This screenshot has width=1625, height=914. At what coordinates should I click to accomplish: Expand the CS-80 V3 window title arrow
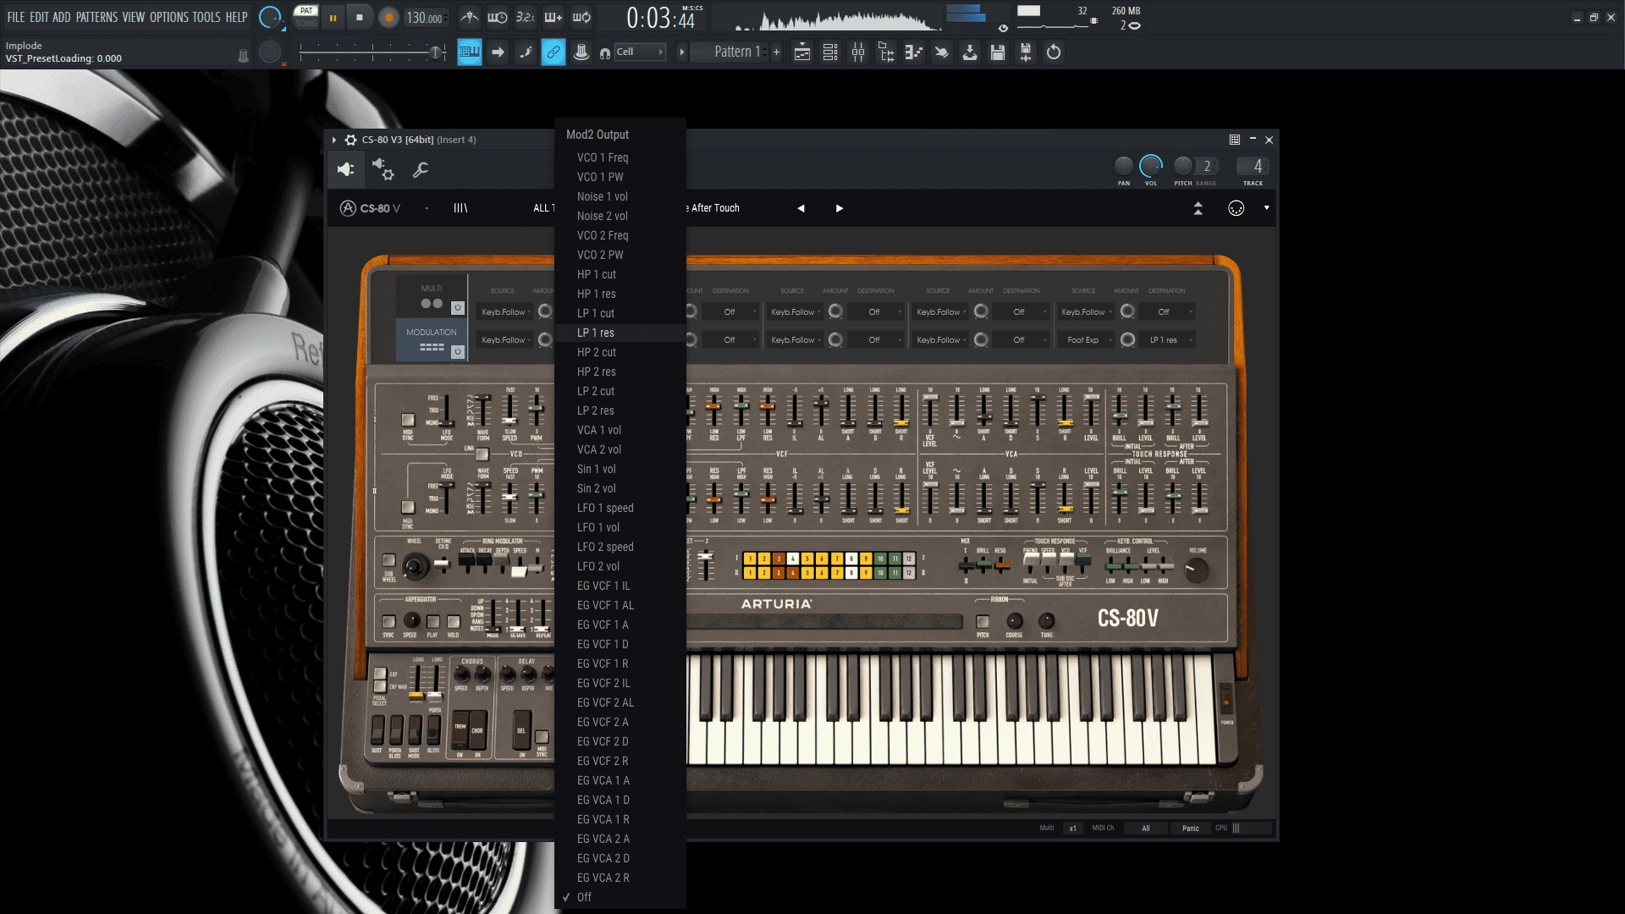click(334, 140)
